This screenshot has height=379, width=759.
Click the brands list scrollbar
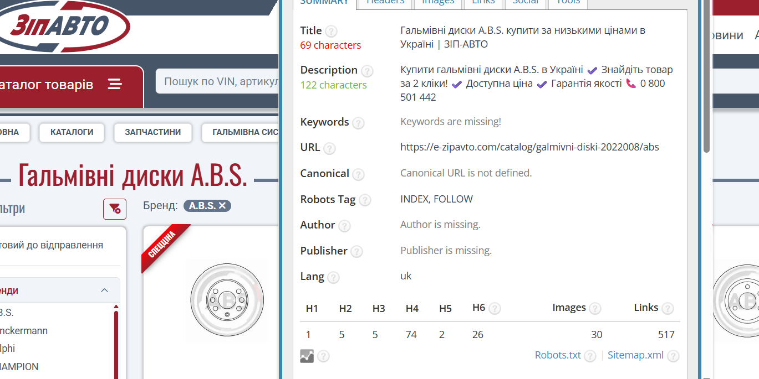116,343
